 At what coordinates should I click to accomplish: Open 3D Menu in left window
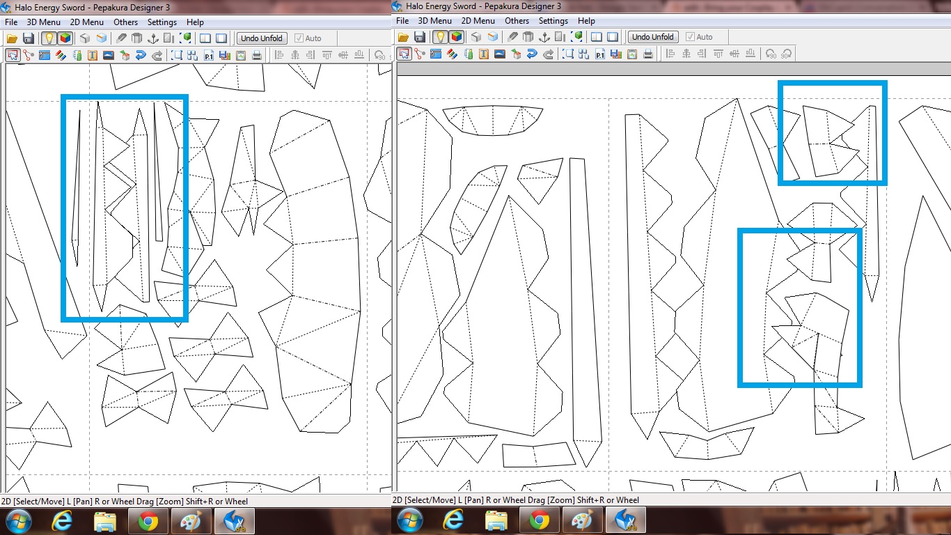(44, 22)
